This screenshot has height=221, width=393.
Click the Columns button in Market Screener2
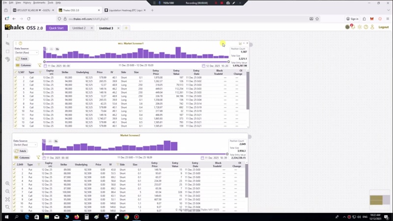(23, 158)
